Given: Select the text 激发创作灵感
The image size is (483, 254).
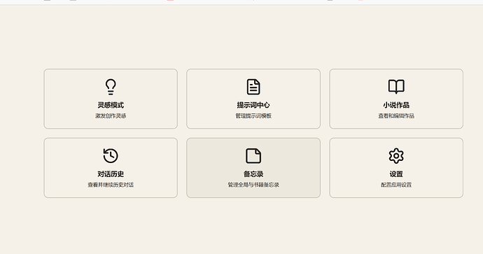Looking at the screenshot, I should [x=111, y=115].
